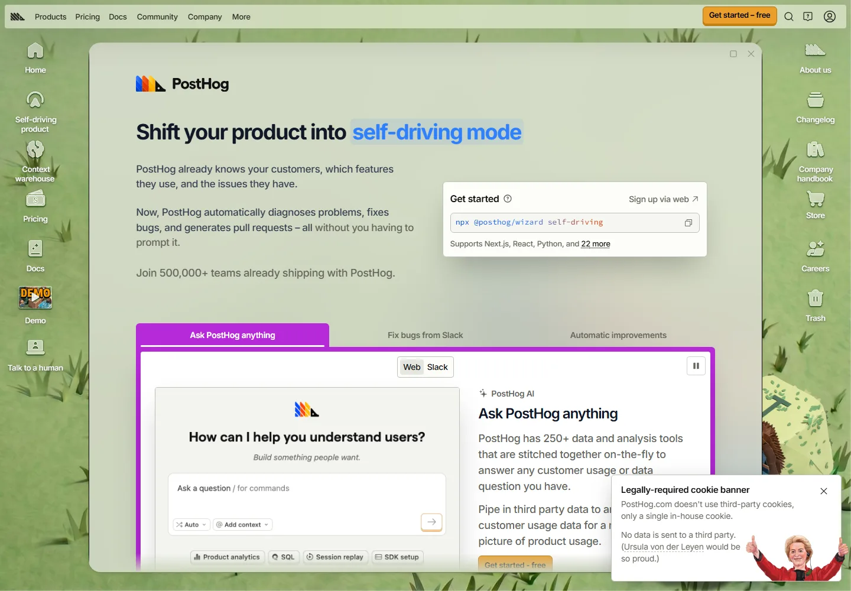Click the npx wizard command field
851x591 pixels.
574,223
